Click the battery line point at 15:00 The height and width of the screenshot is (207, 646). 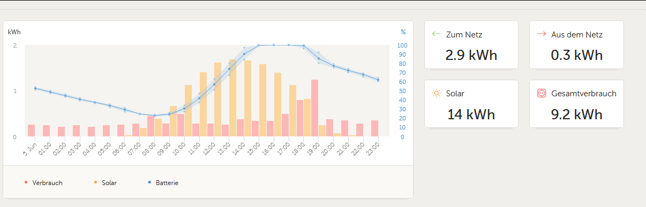tap(259, 45)
